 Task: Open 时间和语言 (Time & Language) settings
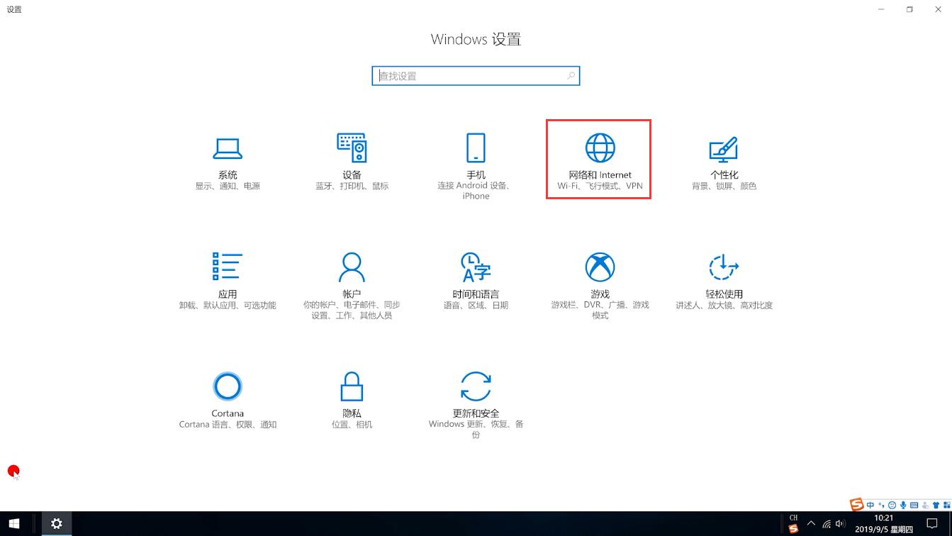pos(476,281)
